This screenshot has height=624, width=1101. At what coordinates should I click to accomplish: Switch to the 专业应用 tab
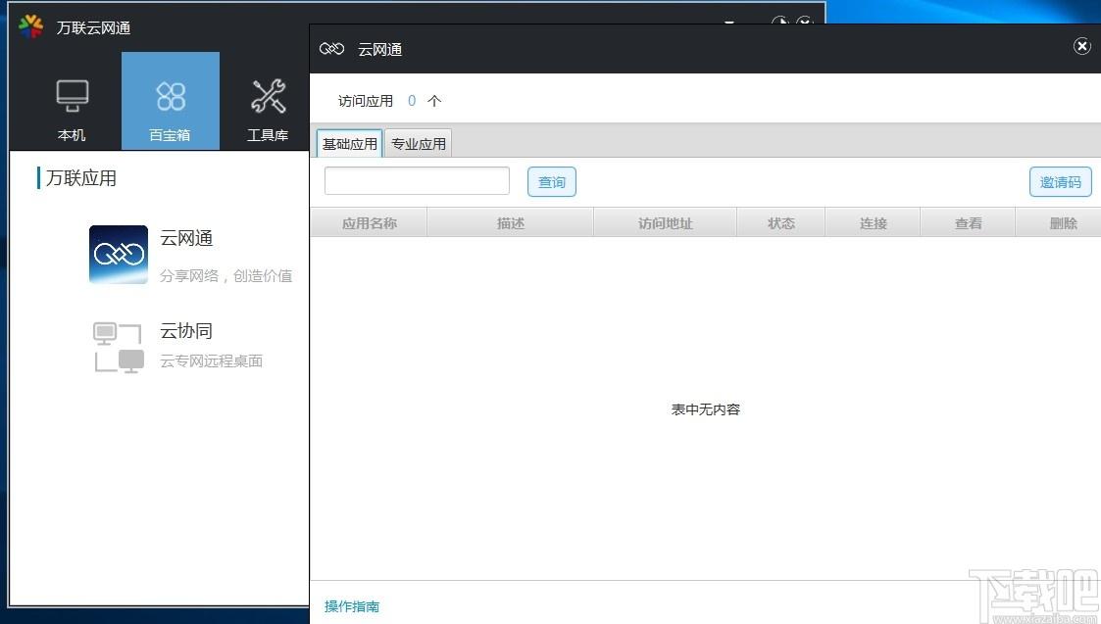click(419, 143)
